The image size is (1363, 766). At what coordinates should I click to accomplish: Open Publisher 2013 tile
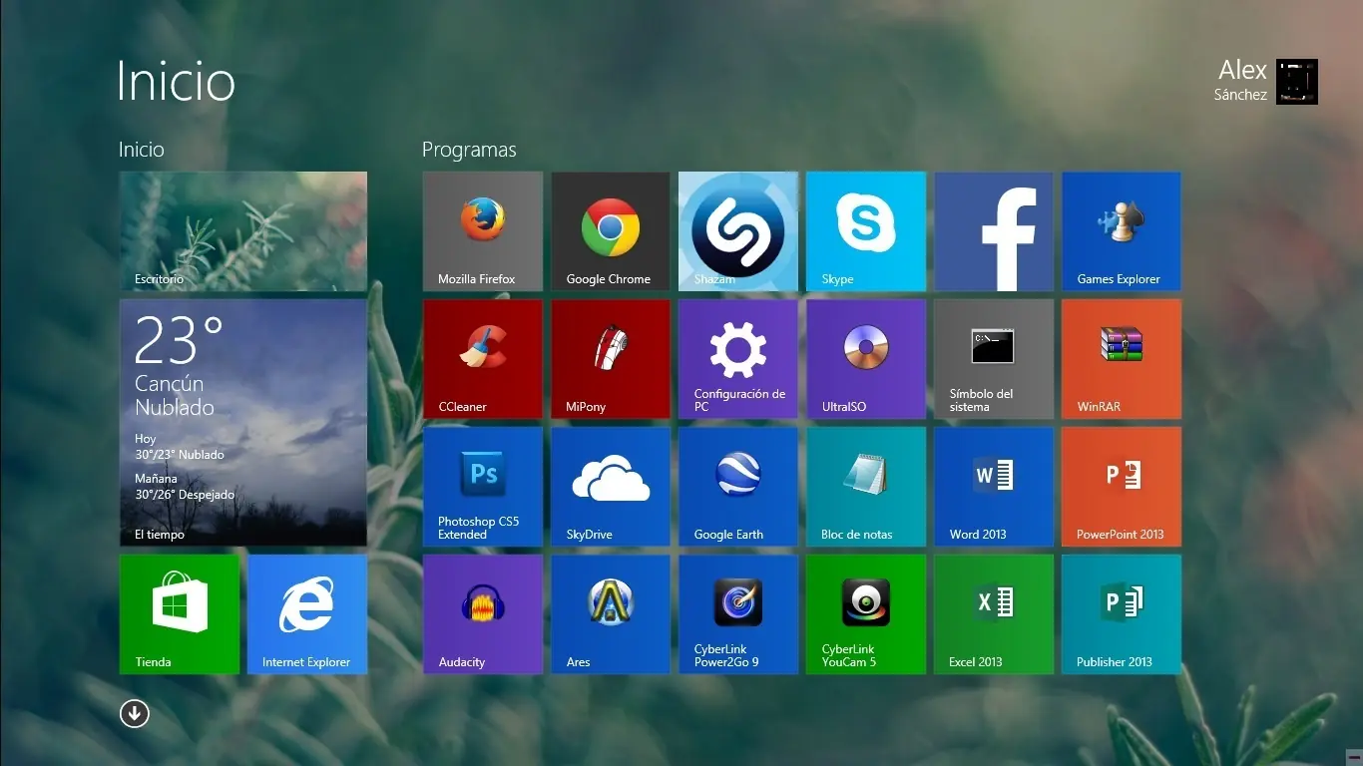[1122, 614]
